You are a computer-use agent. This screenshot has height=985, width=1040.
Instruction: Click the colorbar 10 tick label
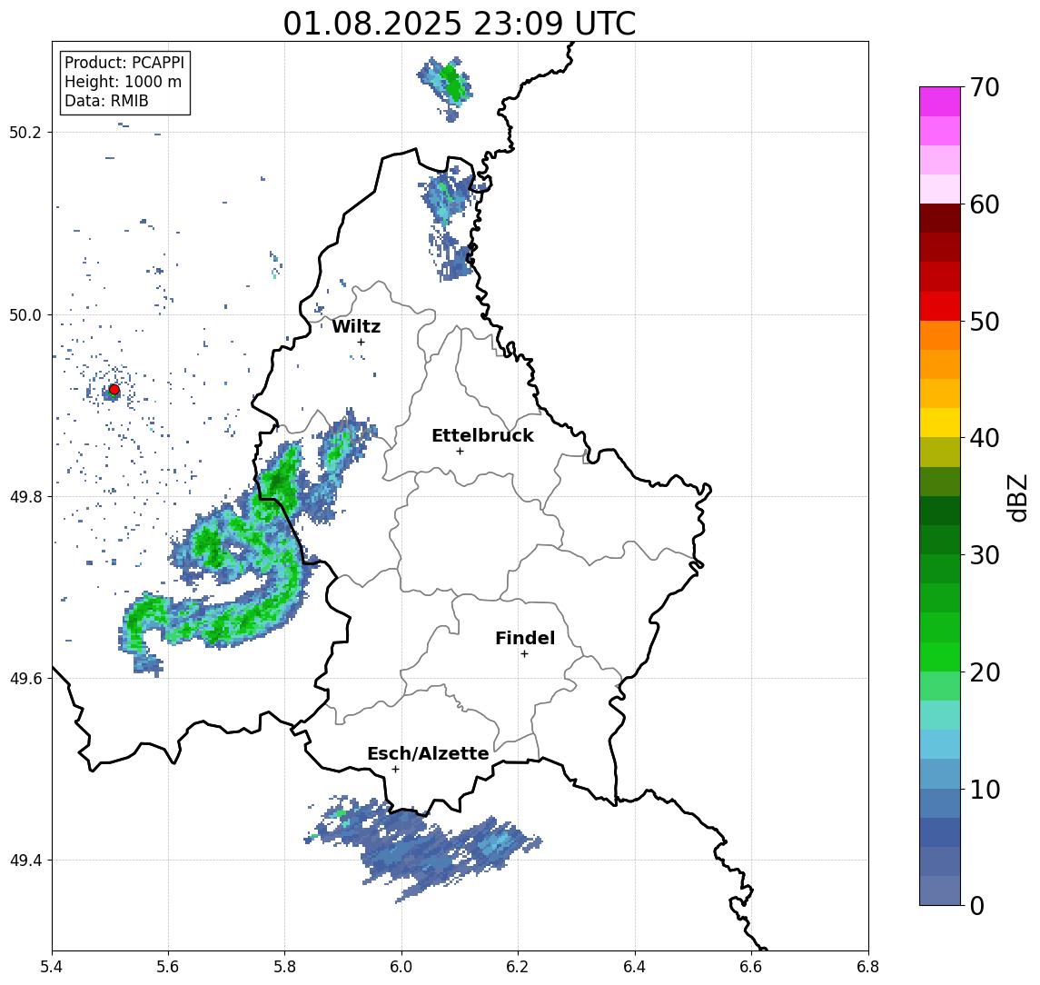pyautogui.click(x=985, y=789)
